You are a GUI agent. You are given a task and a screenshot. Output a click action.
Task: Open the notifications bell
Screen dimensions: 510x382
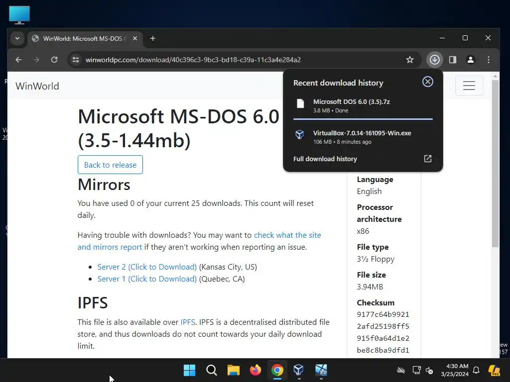[476, 370]
